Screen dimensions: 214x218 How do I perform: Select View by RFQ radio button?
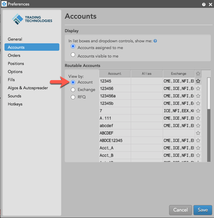73,97
